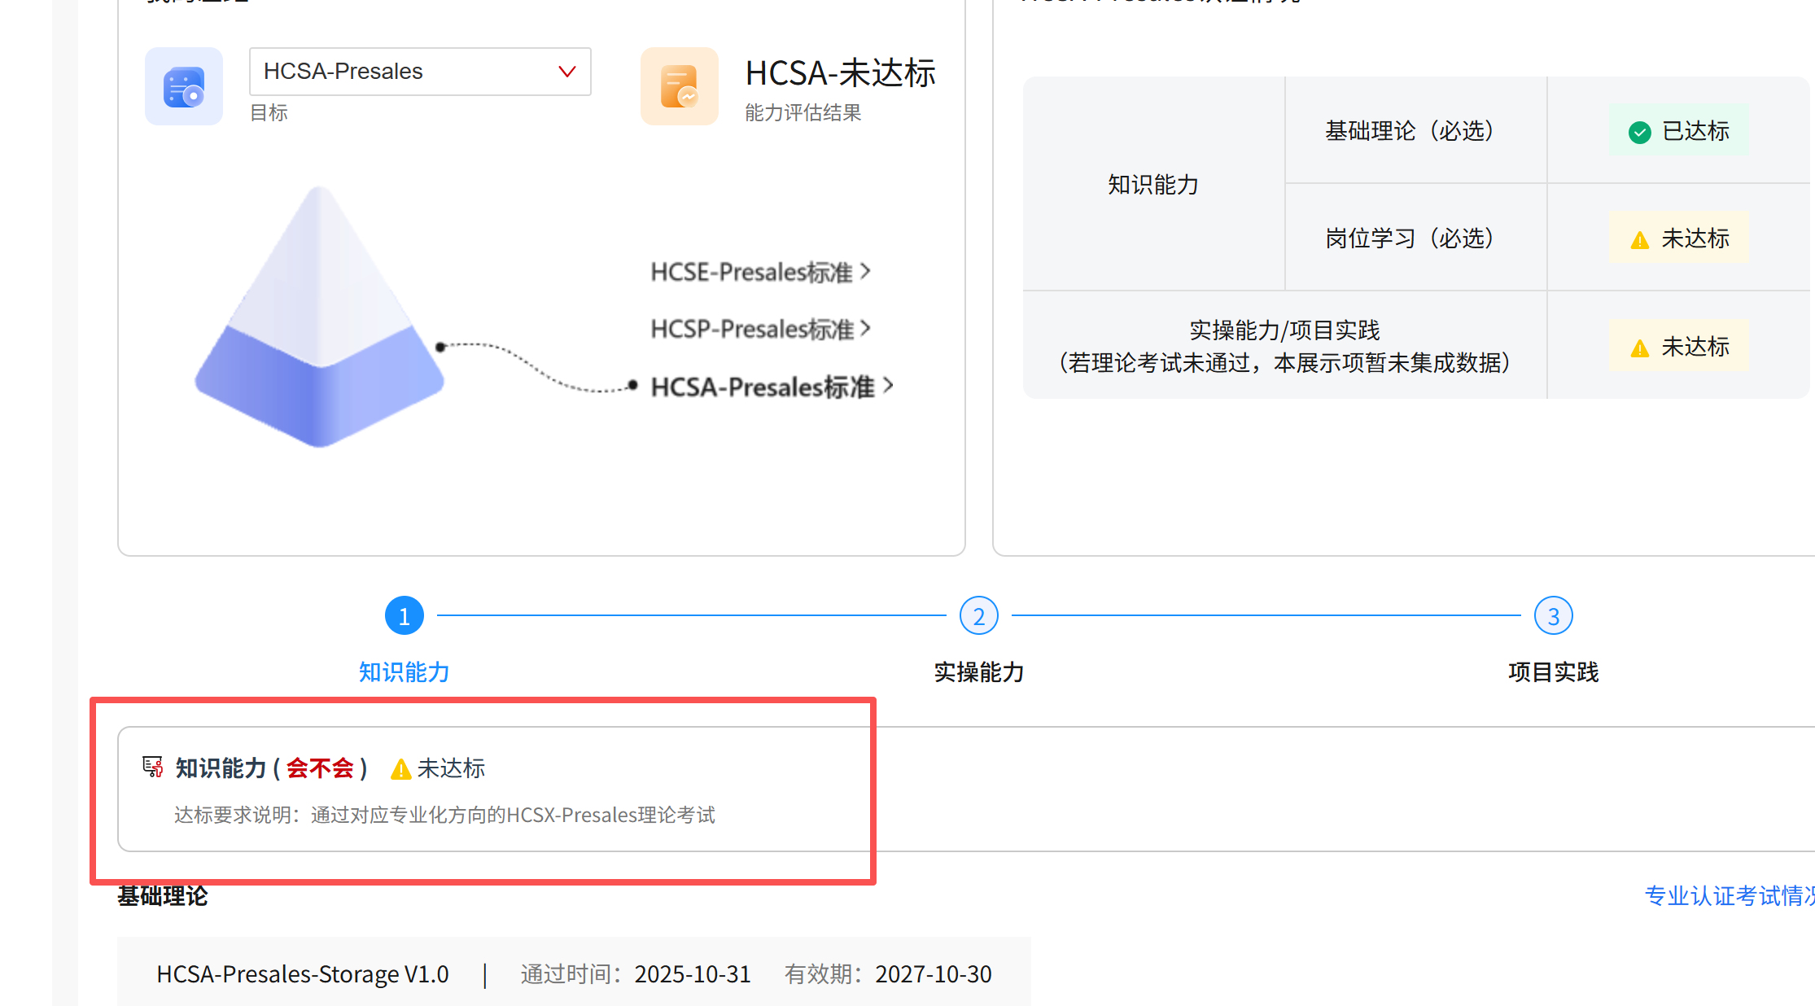
Task: Click the blue target server icon
Action: click(184, 86)
